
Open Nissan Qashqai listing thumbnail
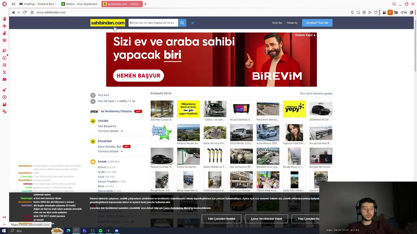[x=241, y=109]
